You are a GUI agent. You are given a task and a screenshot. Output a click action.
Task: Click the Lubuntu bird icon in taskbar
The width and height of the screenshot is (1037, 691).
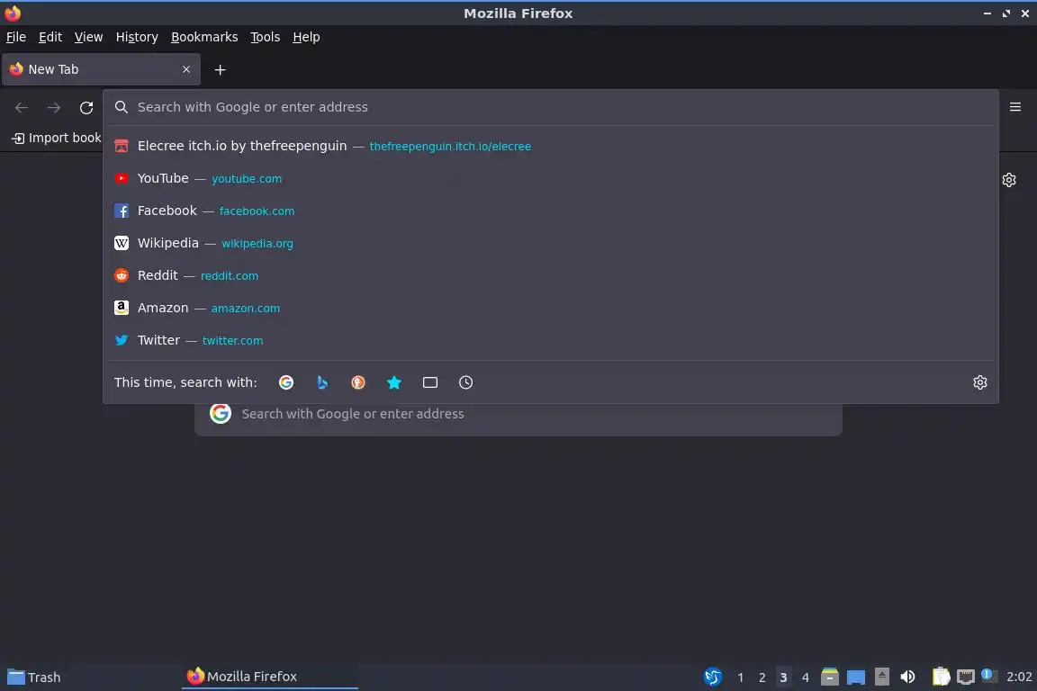(x=712, y=677)
